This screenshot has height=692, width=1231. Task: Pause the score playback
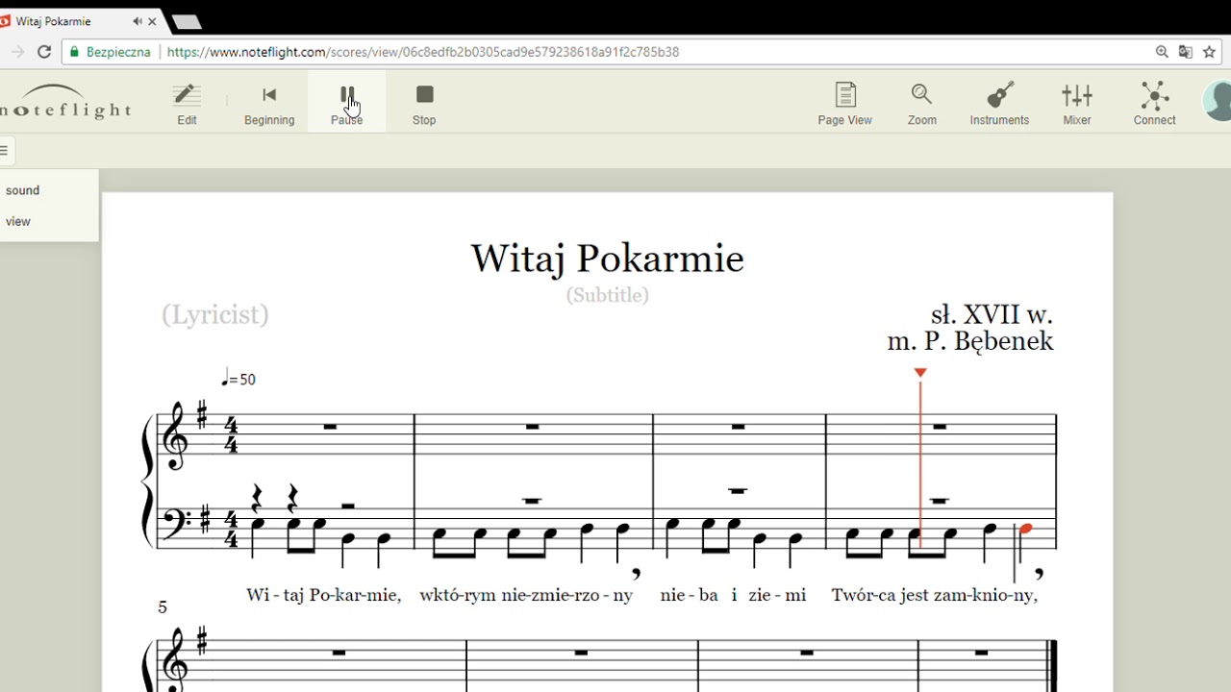[x=346, y=104]
